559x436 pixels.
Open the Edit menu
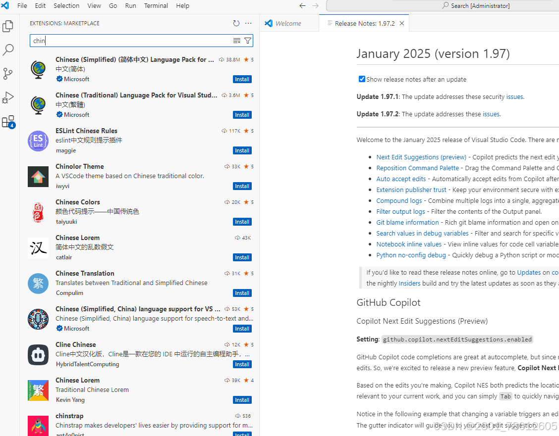40,6
